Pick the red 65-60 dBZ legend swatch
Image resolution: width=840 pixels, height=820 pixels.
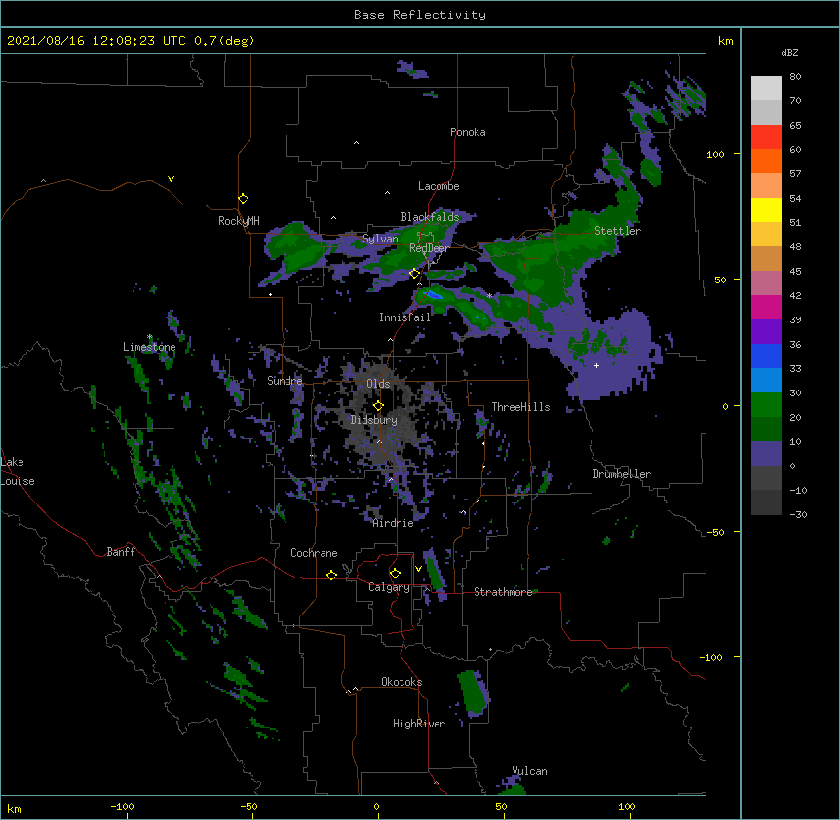[766, 136]
